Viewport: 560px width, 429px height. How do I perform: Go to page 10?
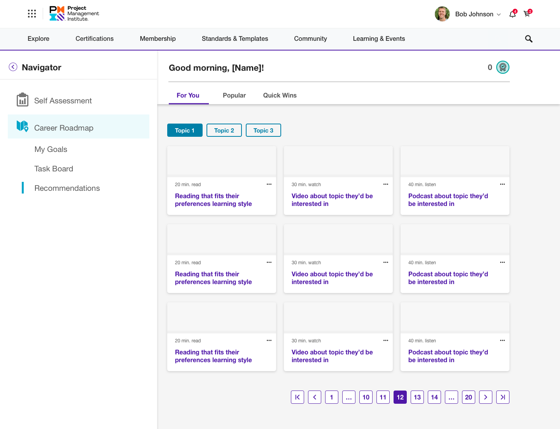[366, 397]
